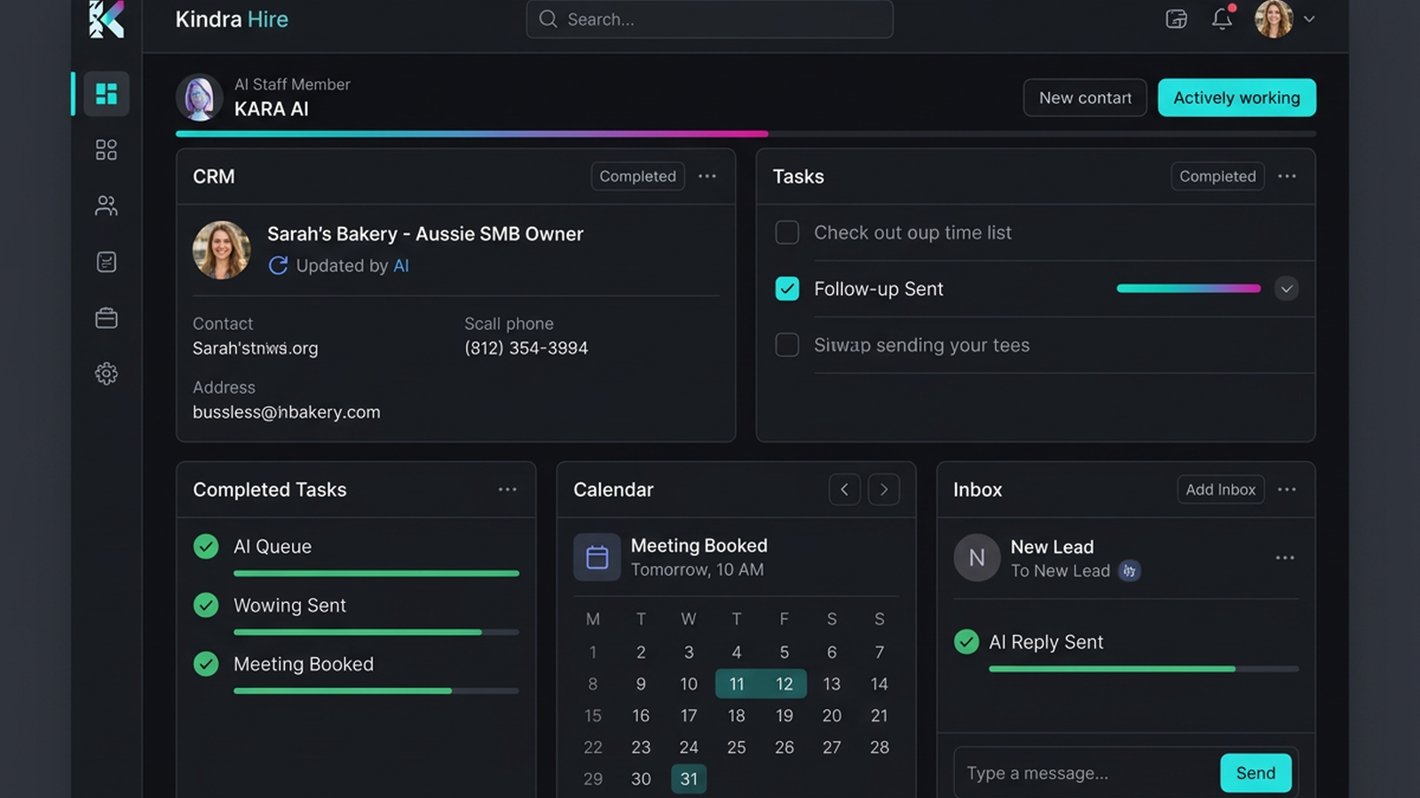Viewport: 1420px width, 798px height.
Task: Open the checklist icon in the sidebar
Action: 106,262
